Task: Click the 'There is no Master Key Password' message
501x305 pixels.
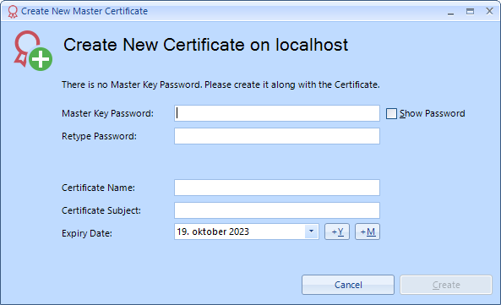Action: pos(221,84)
